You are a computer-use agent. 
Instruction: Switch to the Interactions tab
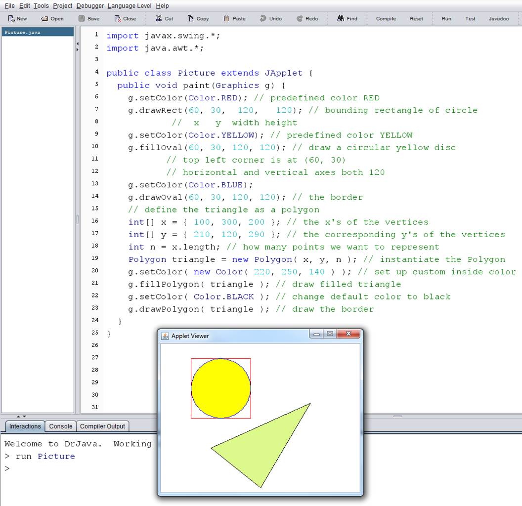tap(25, 426)
